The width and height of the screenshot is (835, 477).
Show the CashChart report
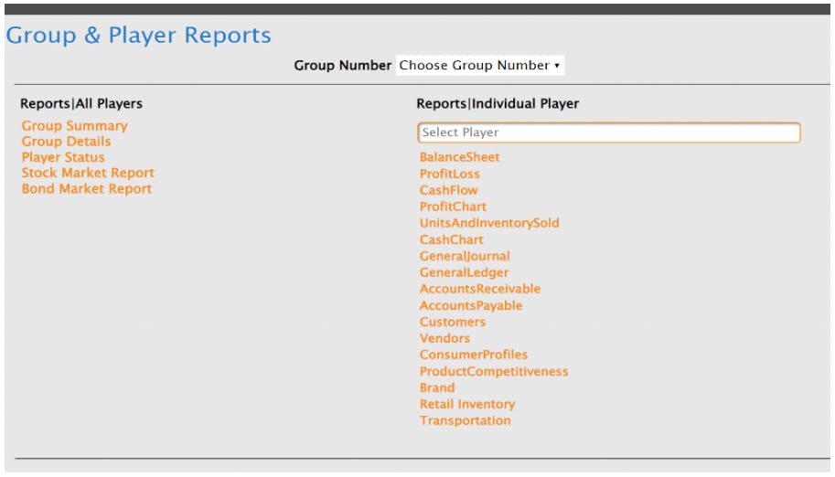[451, 240]
